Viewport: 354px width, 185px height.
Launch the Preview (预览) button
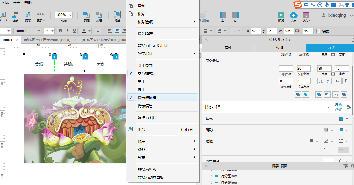pos(281,16)
